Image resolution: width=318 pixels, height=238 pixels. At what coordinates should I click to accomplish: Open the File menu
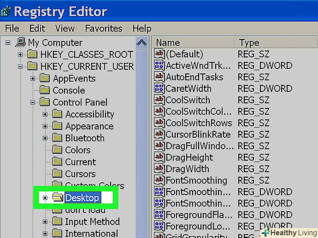click(x=12, y=28)
